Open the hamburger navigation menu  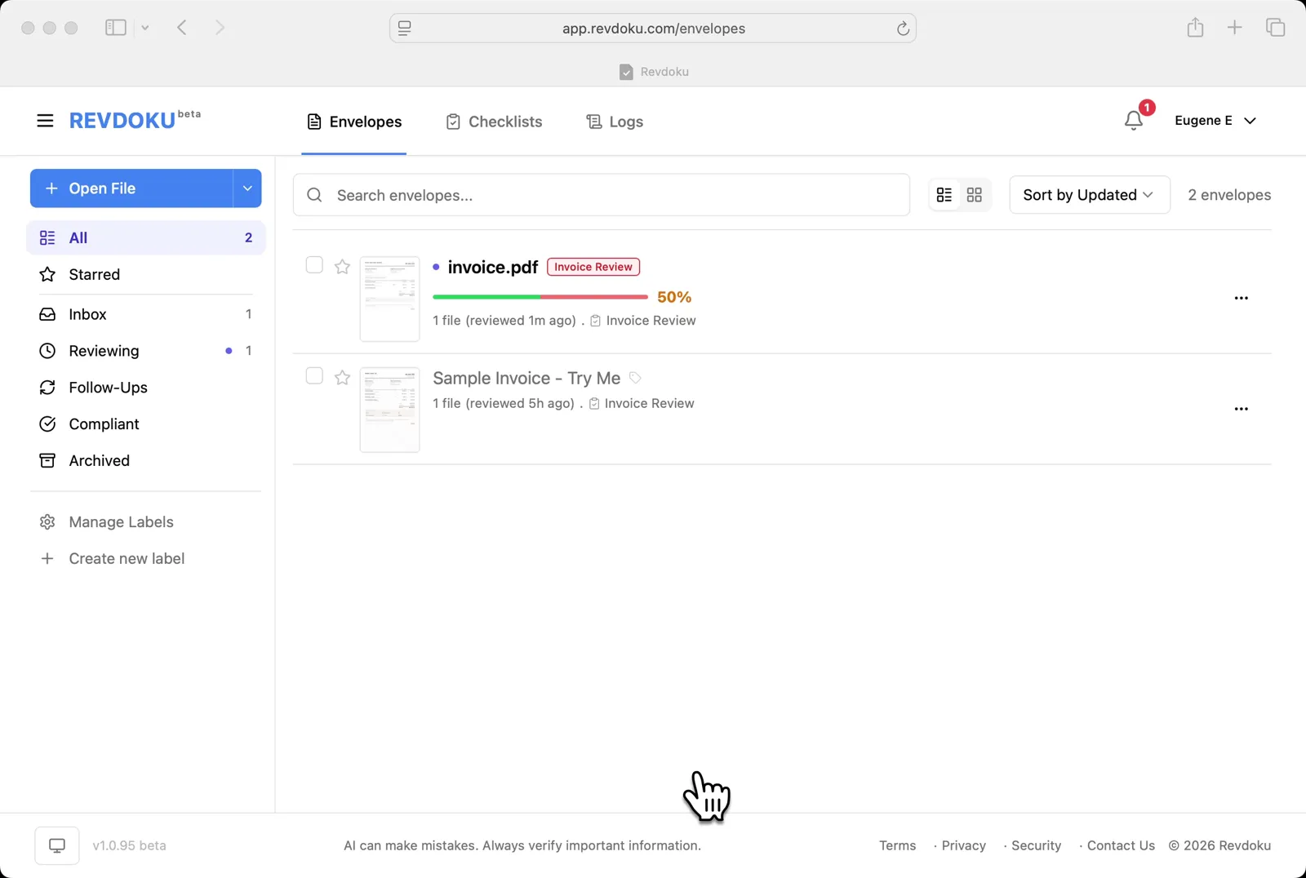45,120
